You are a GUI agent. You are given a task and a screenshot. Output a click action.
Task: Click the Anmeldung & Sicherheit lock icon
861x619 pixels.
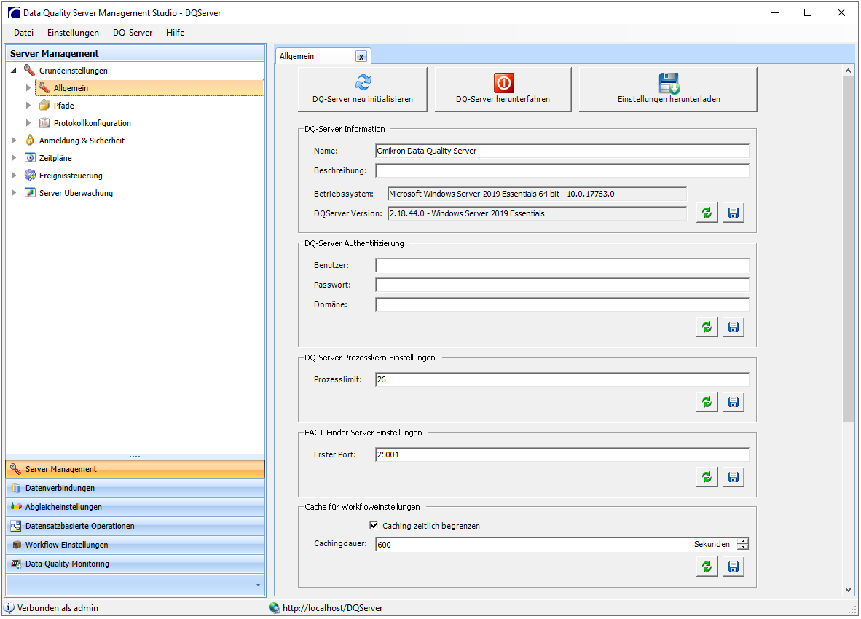tap(30, 141)
